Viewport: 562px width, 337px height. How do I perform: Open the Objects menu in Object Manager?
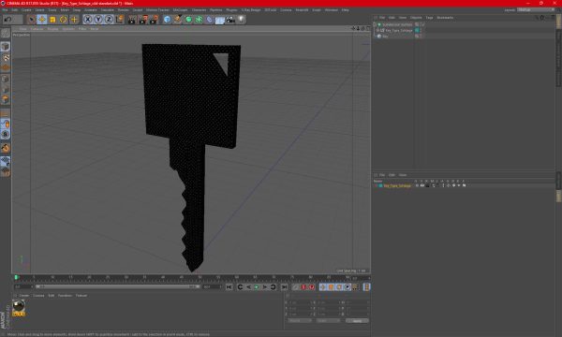point(416,18)
